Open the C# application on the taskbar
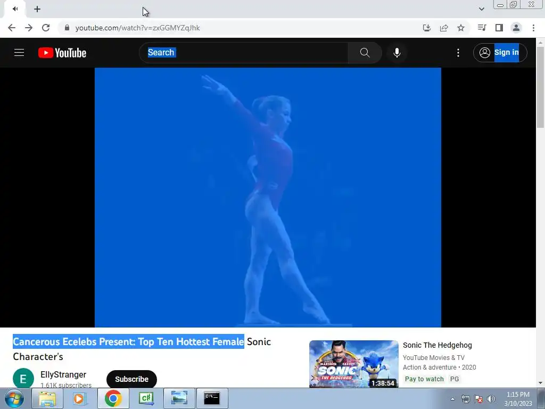The height and width of the screenshot is (409, 545). 146,398
